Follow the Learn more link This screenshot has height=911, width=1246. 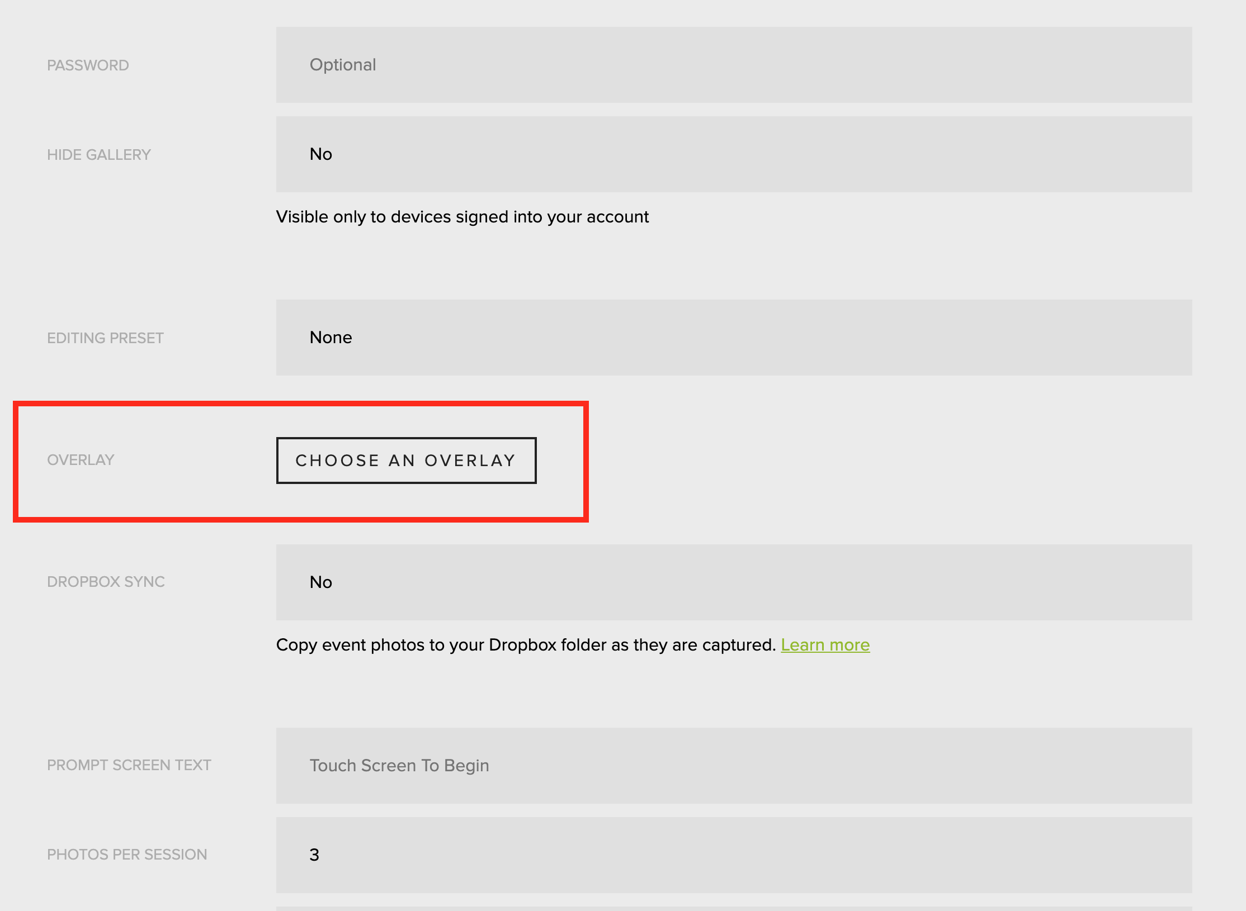pos(825,645)
